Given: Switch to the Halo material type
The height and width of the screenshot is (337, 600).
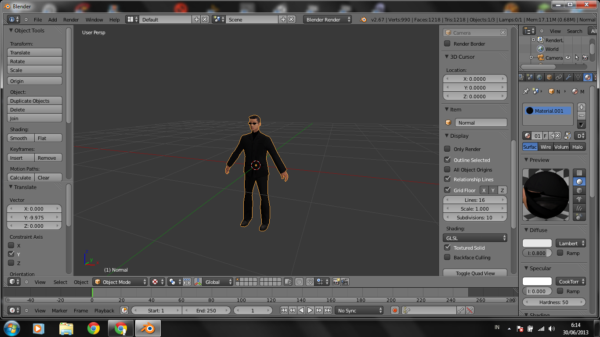Looking at the screenshot, I should [578, 147].
